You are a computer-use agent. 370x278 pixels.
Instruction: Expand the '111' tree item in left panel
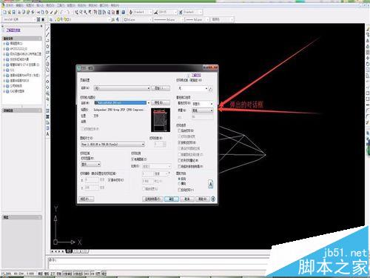coord(4,70)
